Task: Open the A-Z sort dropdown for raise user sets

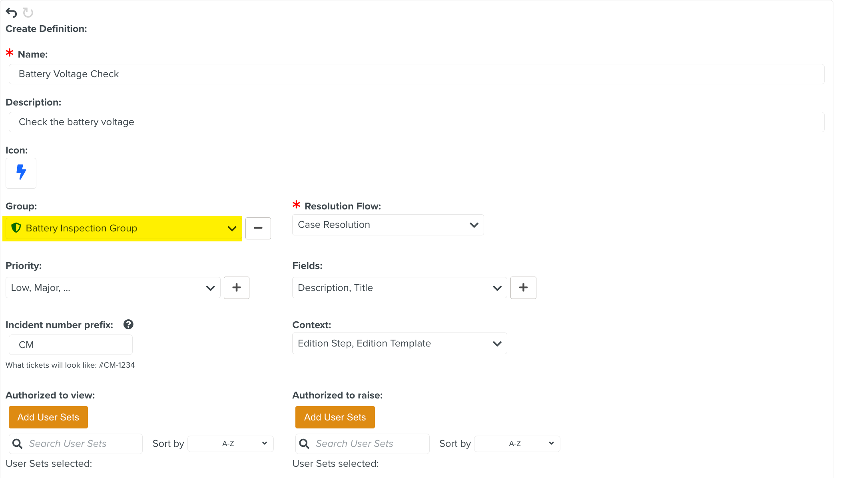Action: pyautogui.click(x=517, y=444)
